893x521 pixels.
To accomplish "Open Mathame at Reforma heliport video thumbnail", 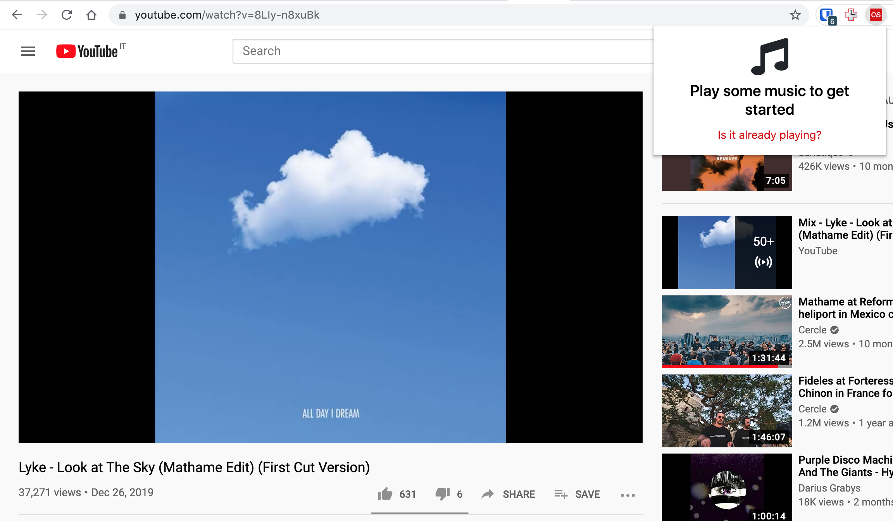I will coord(727,332).
